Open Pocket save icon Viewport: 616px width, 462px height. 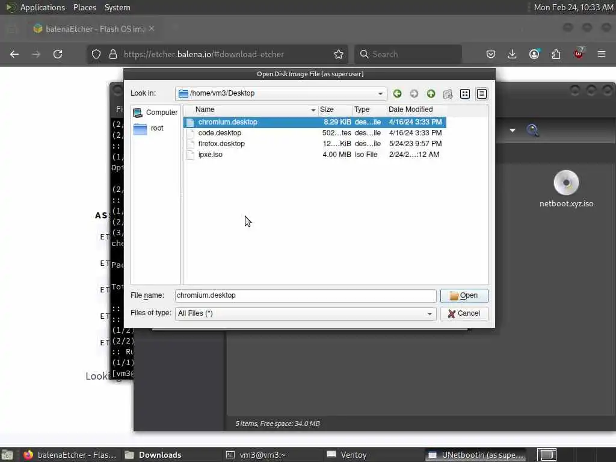coord(491,54)
